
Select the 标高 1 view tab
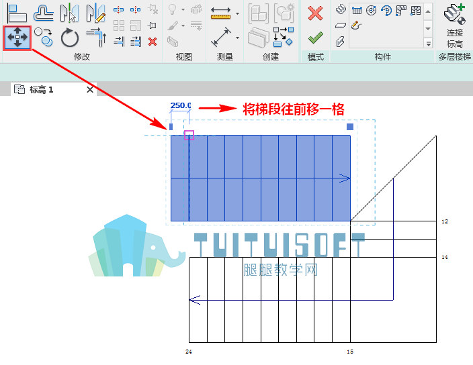click(41, 89)
